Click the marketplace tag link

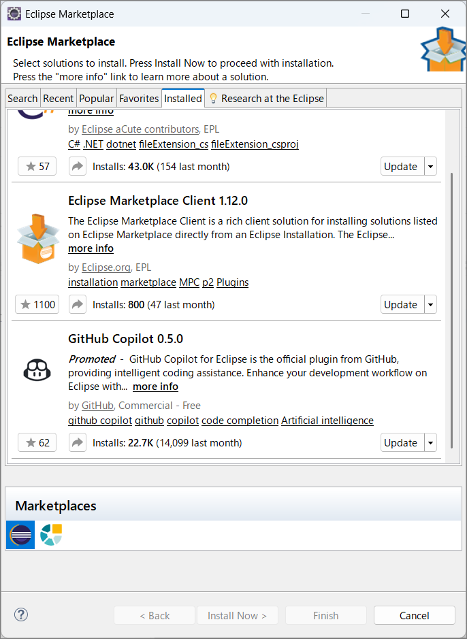tap(148, 282)
